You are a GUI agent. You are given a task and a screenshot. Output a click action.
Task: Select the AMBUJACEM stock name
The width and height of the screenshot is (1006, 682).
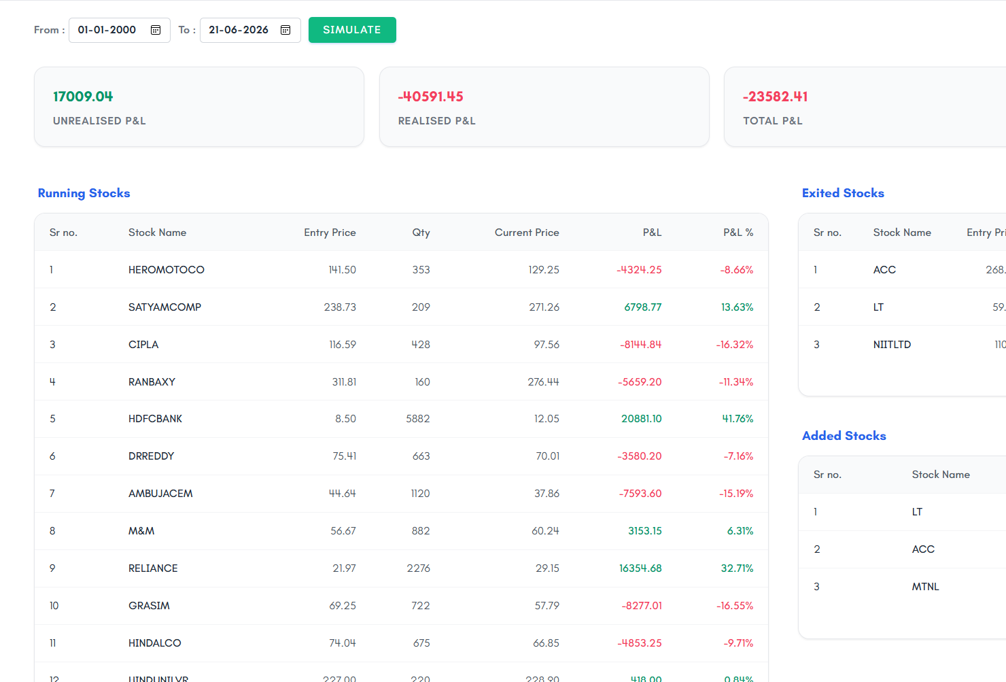(160, 494)
